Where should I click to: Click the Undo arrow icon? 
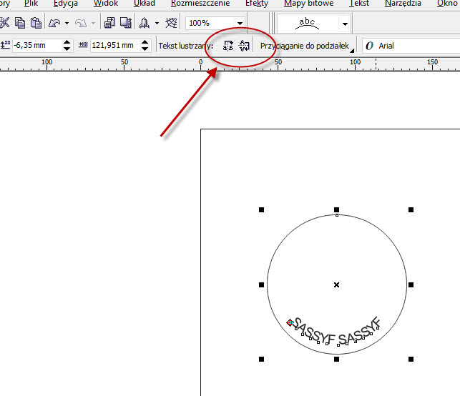point(54,23)
